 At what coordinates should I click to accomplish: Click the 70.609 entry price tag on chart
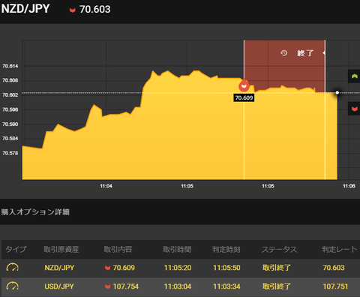244,97
